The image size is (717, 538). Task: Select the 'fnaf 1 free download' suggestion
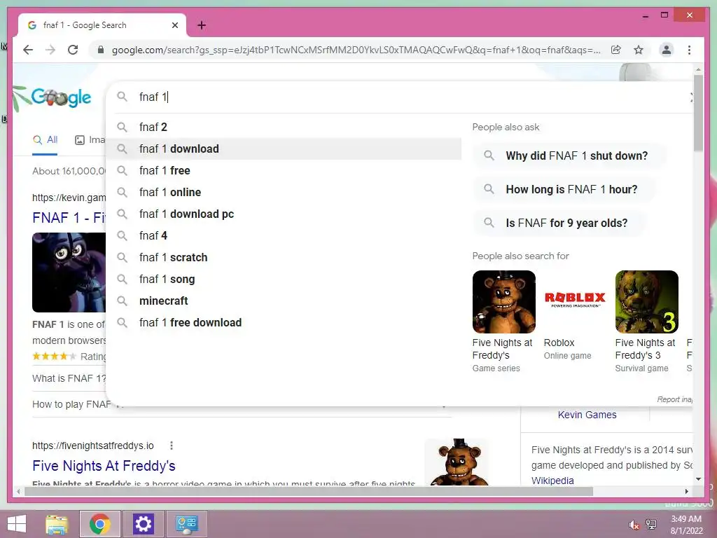[284, 322]
